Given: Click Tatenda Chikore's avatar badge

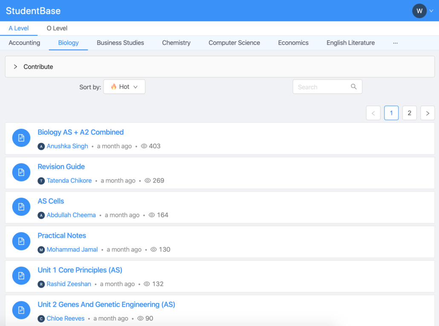Looking at the screenshot, I should tap(41, 181).
